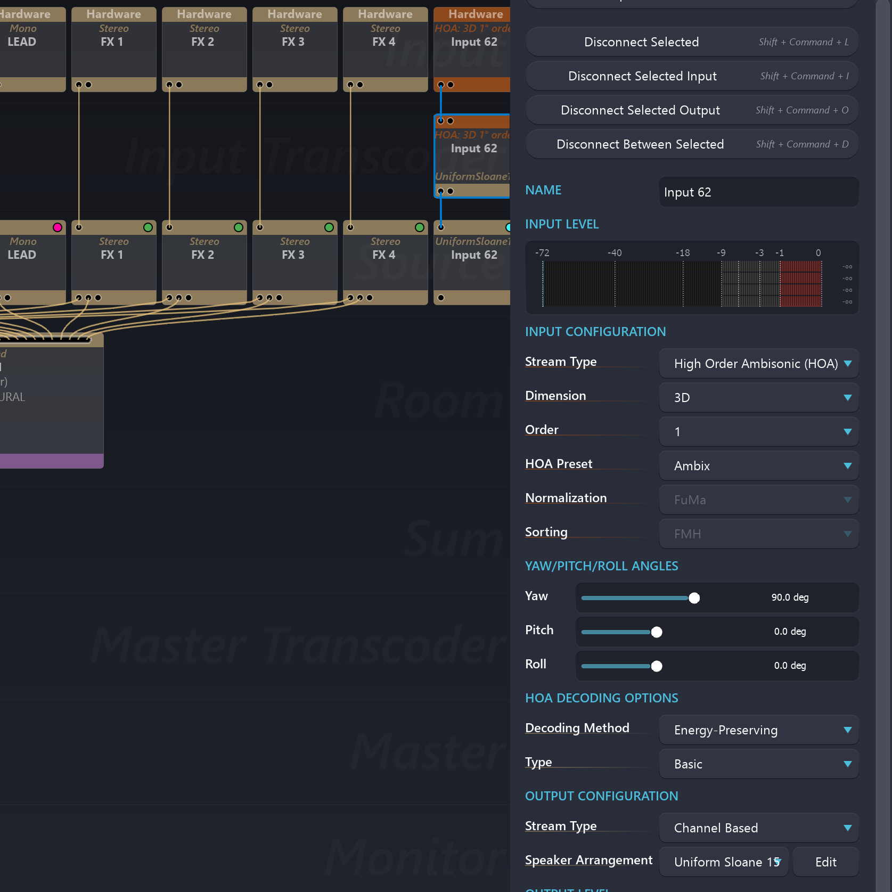Expand the Decoding Method dropdown

758,730
